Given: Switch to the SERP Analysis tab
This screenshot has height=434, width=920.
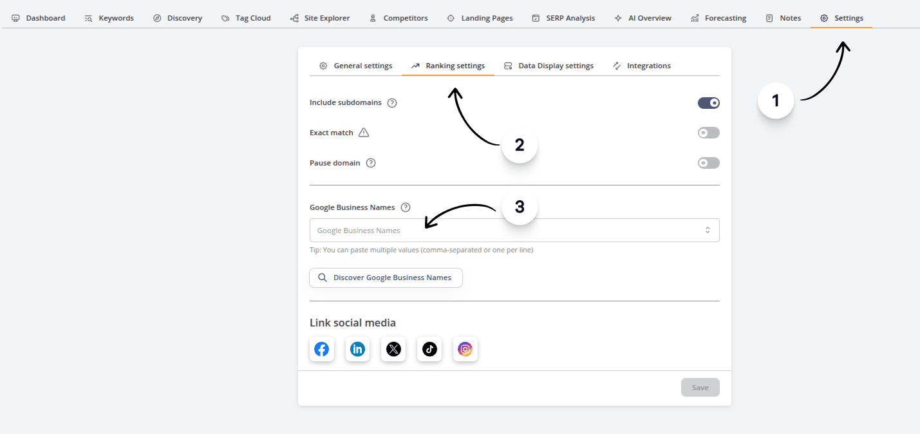Looking at the screenshot, I should coord(563,18).
